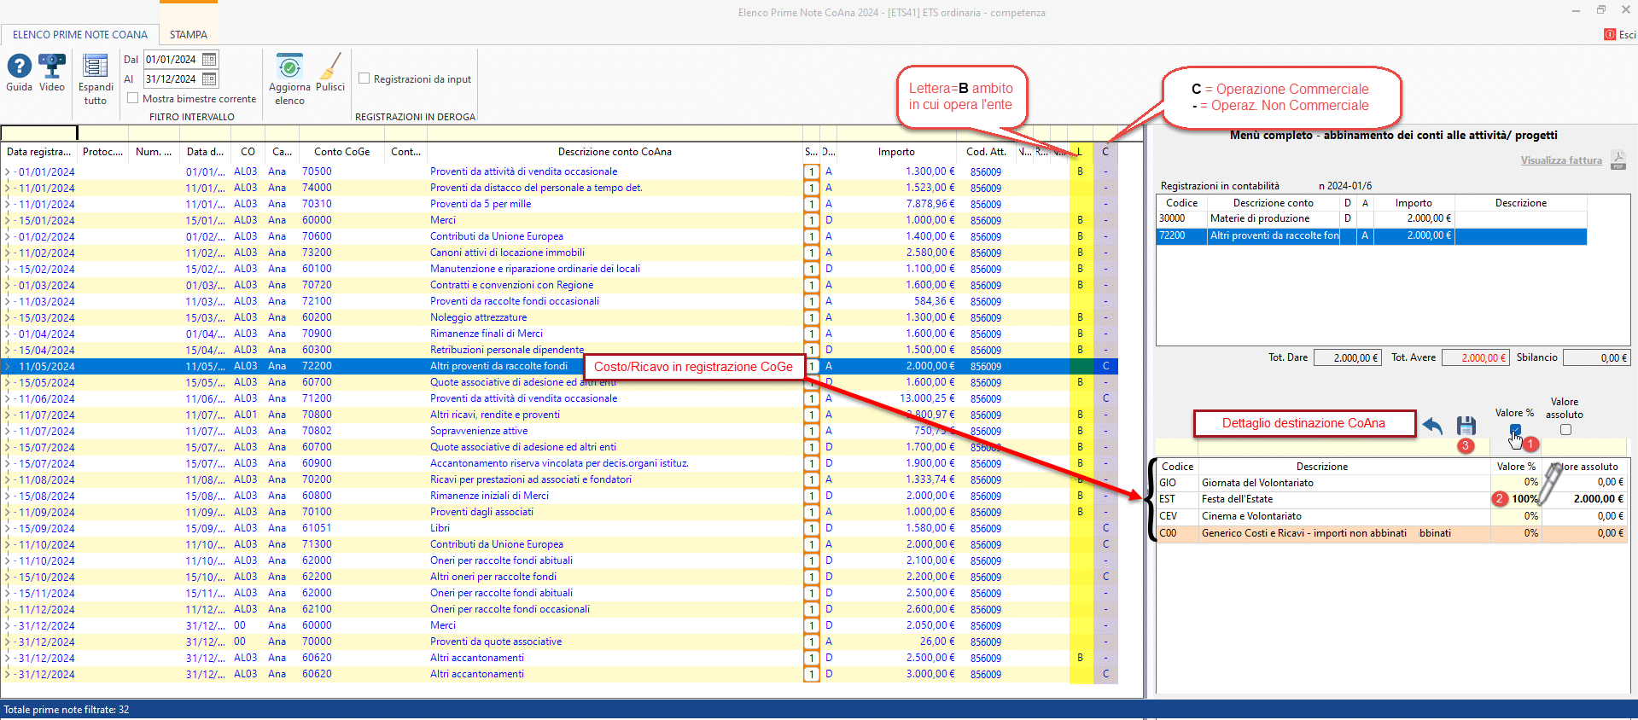The height and width of the screenshot is (720, 1638).
Task: Check the Valore assoluto checkbox
Action: [1565, 430]
